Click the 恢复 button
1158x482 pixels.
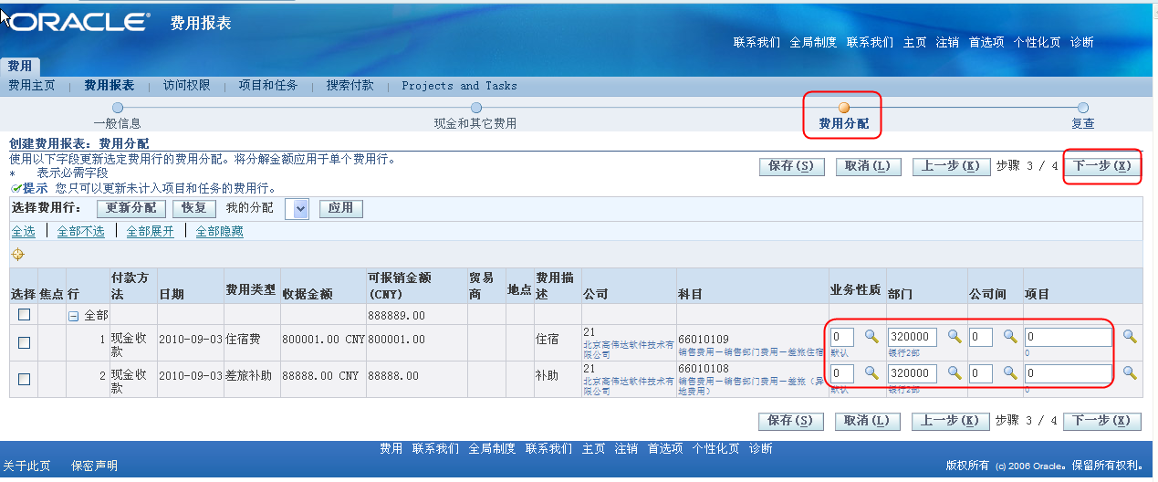click(194, 208)
